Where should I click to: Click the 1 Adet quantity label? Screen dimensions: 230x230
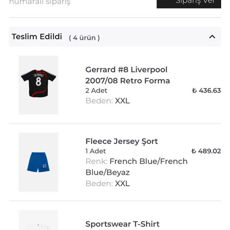point(96,151)
